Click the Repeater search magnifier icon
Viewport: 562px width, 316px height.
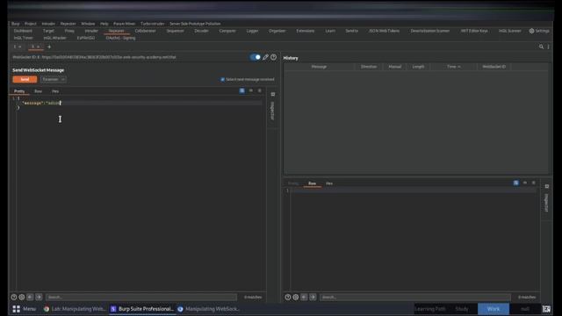coord(541,47)
